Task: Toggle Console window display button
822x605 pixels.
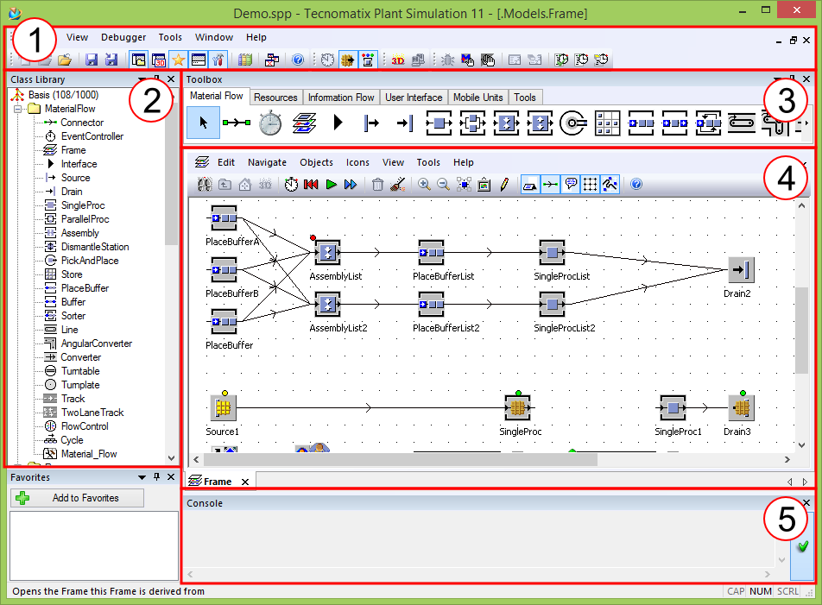Action: (199, 60)
